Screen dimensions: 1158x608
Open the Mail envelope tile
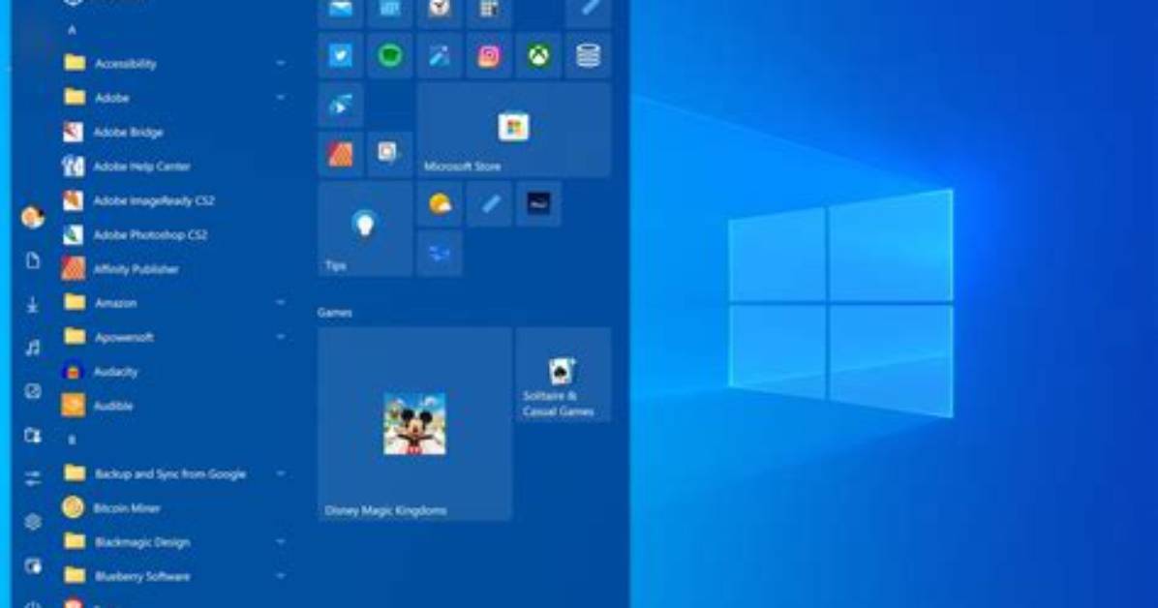pyautogui.click(x=341, y=11)
